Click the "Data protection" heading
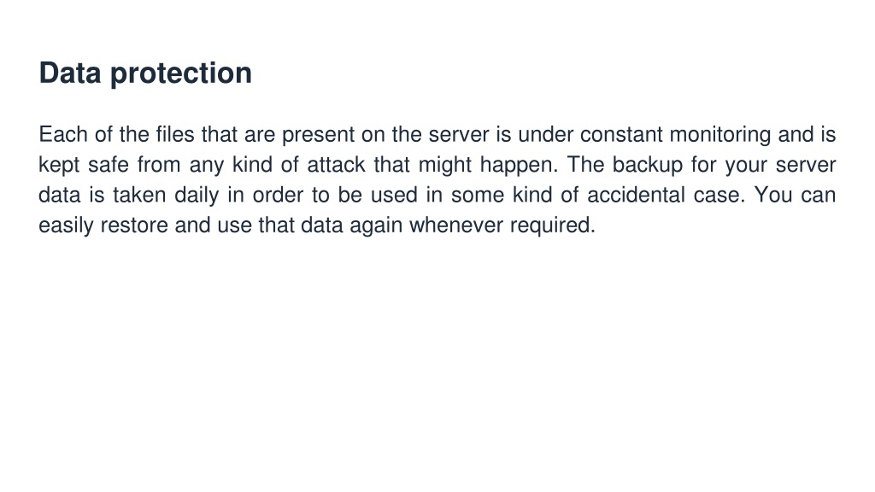The height and width of the screenshot is (492, 875). pyautogui.click(x=145, y=73)
